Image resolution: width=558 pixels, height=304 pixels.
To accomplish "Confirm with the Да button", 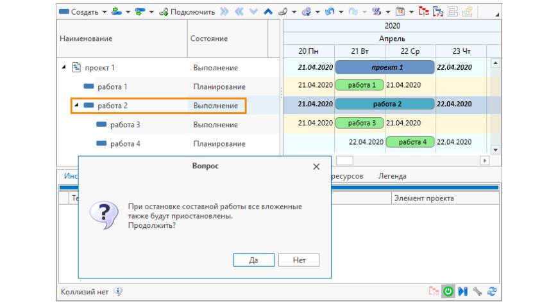I will [x=254, y=260].
